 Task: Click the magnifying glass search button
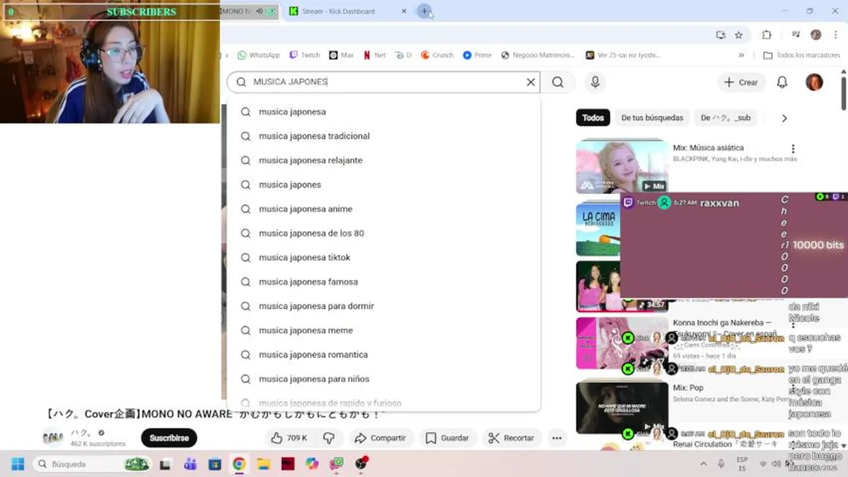[558, 82]
